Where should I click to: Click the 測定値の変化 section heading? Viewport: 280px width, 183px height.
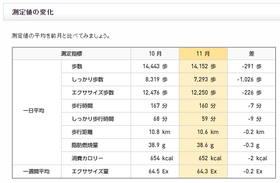pos(33,12)
